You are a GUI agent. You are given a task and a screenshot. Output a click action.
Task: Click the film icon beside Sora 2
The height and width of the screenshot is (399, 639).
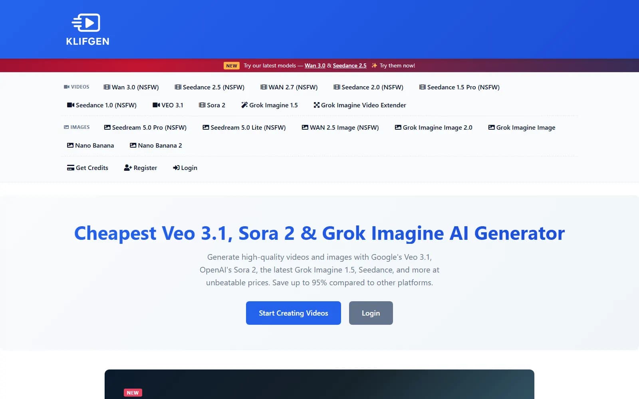(202, 105)
